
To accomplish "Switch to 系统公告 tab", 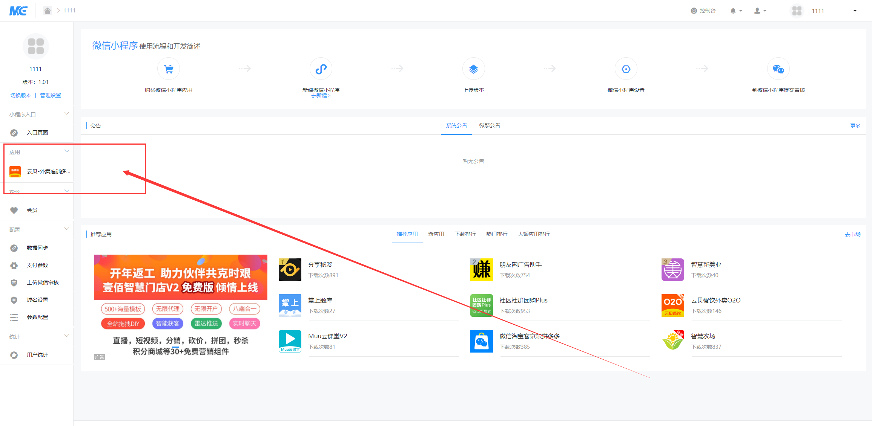I will (456, 125).
